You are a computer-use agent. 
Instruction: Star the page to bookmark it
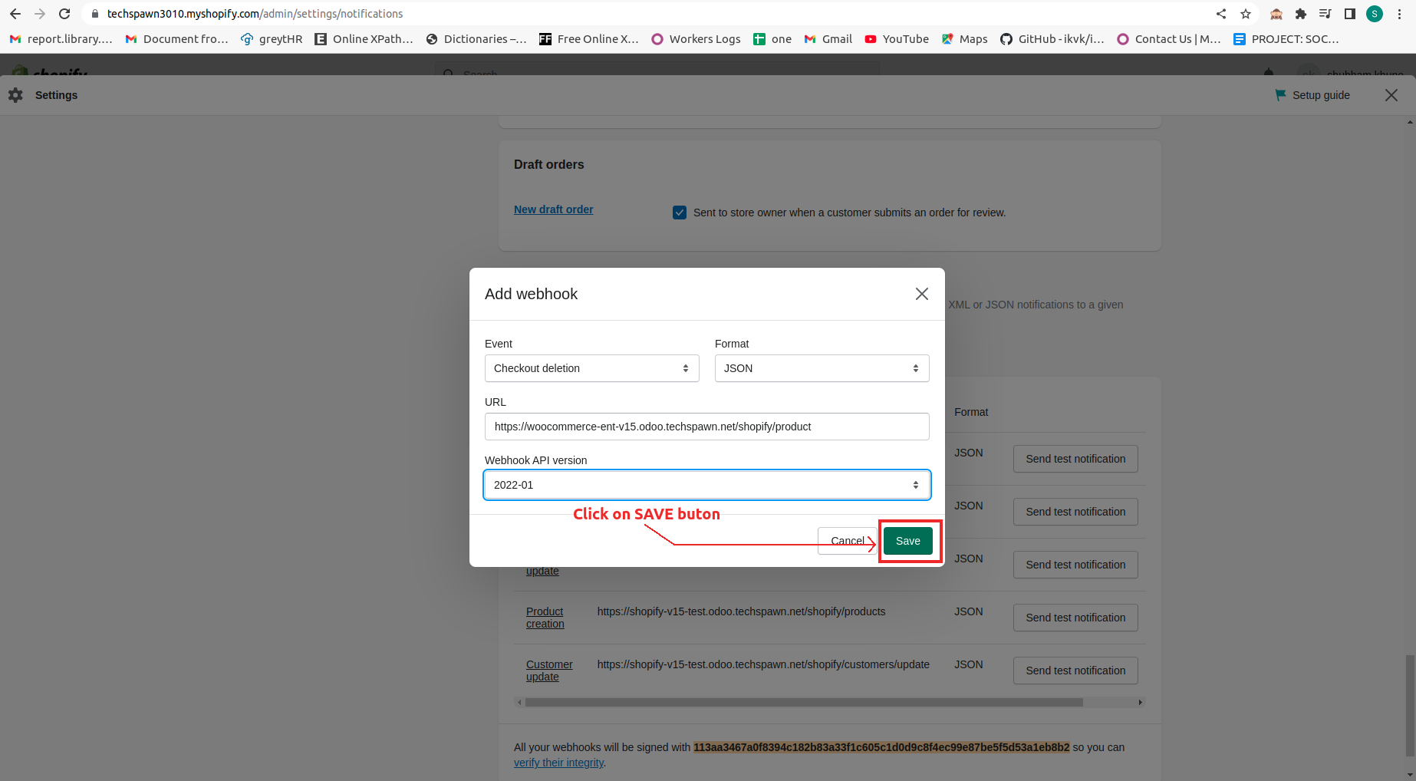pyautogui.click(x=1246, y=13)
